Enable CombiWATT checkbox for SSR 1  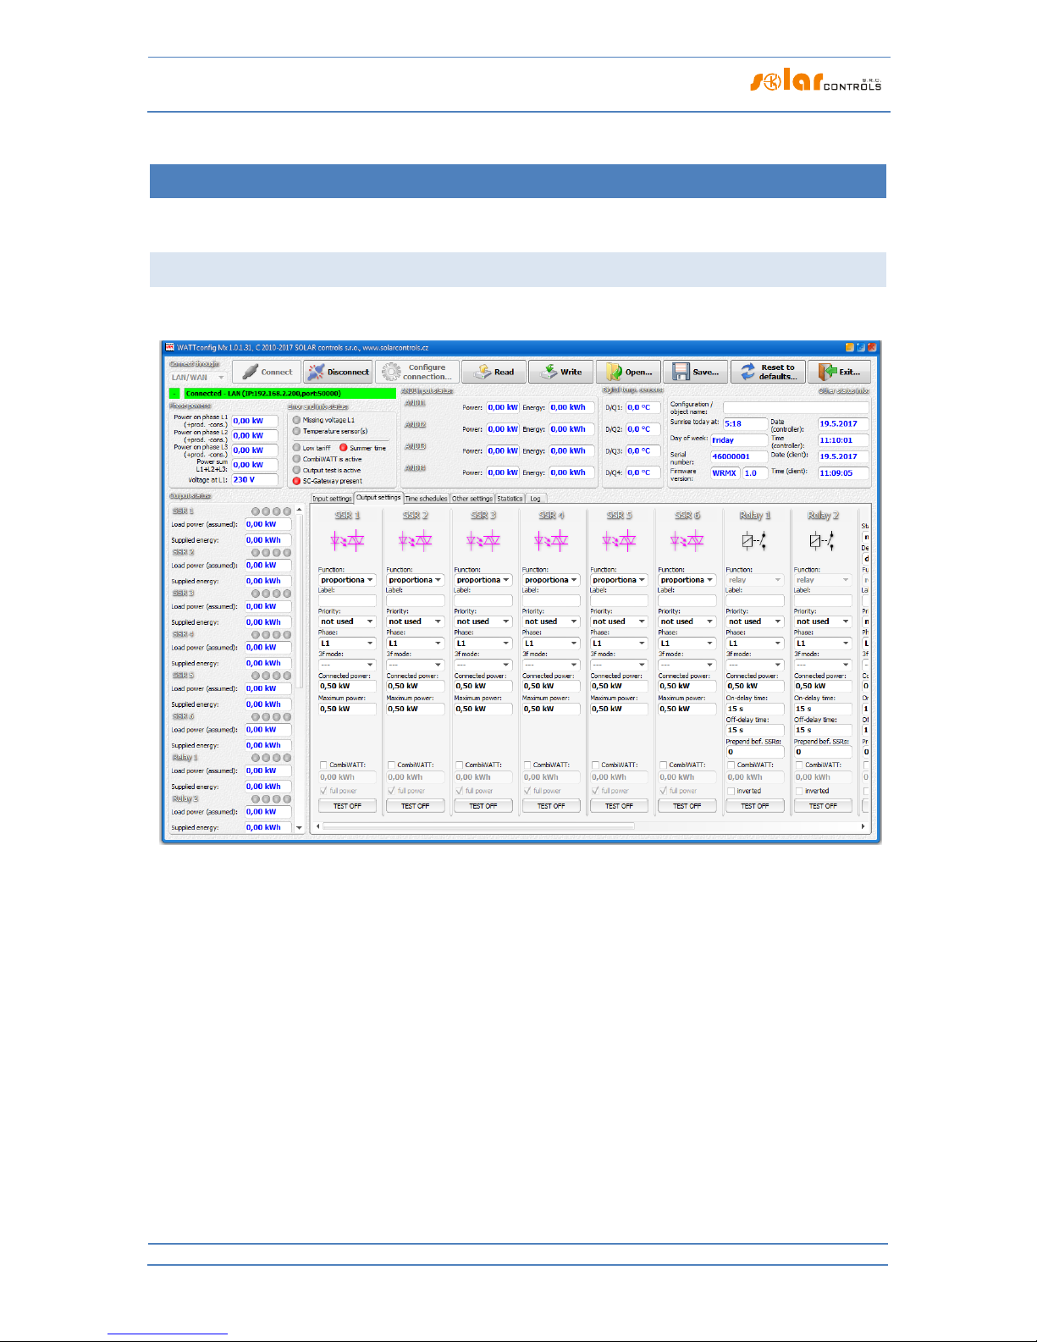[x=323, y=765]
